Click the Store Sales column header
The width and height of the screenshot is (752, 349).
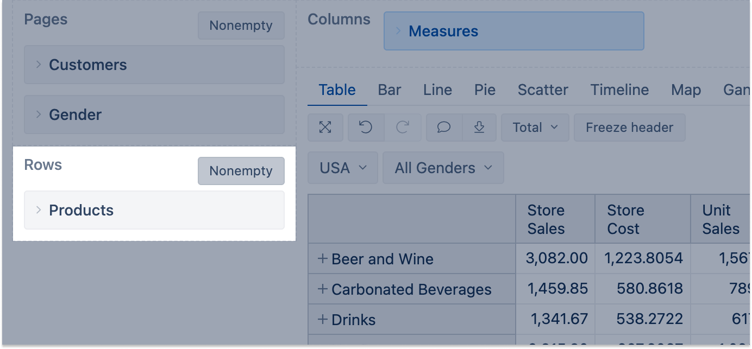click(x=546, y=219)
